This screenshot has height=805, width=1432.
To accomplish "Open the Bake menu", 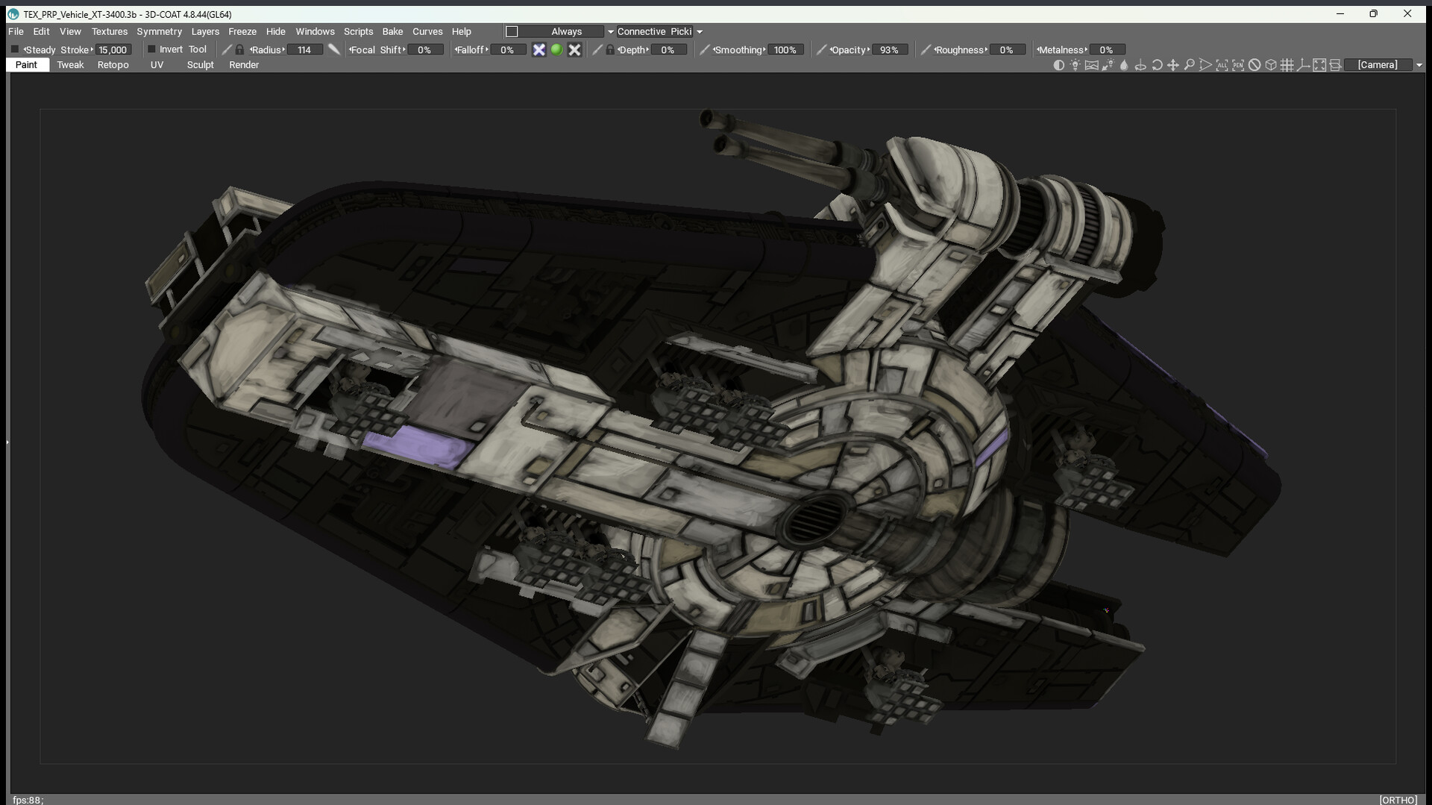I will click(392, 31).
